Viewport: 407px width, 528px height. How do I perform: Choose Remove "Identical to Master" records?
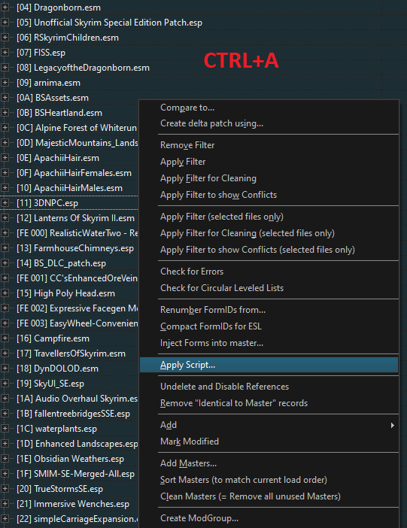pos(234,403)
